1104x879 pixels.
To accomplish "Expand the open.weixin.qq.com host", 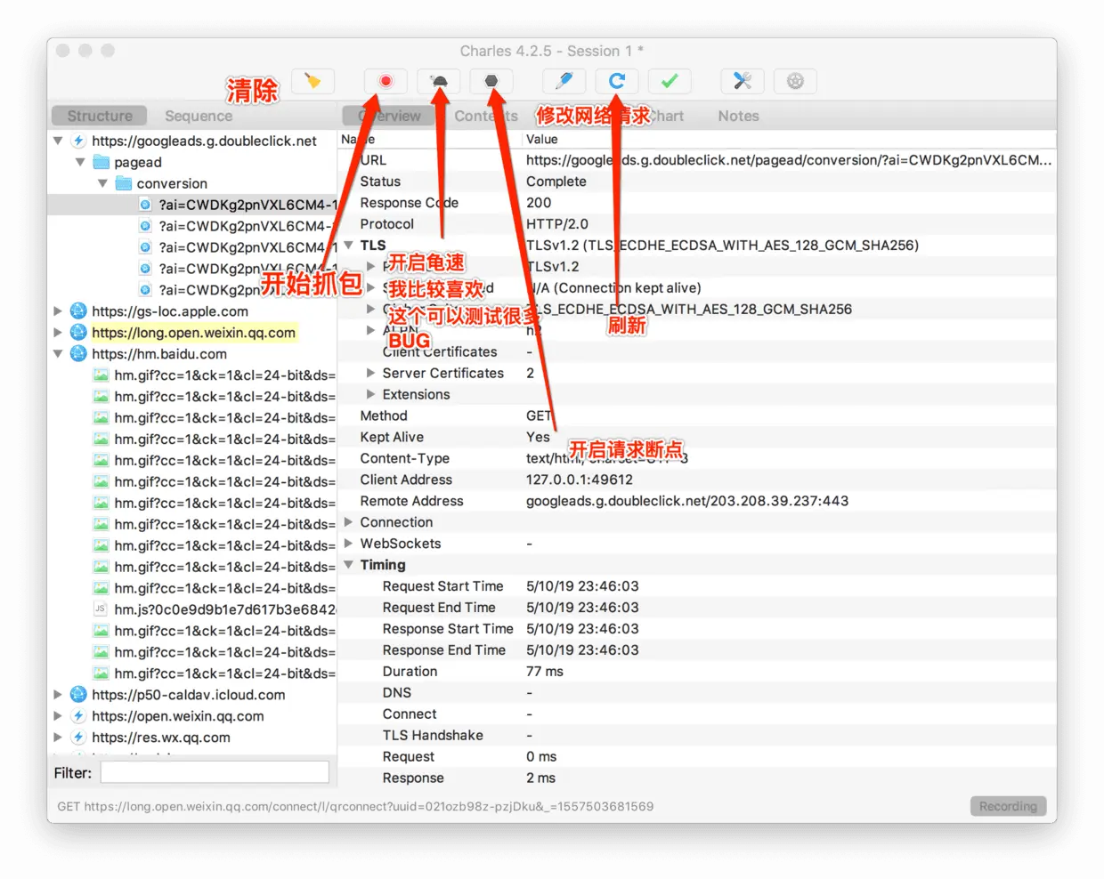I will pos(58,716).
